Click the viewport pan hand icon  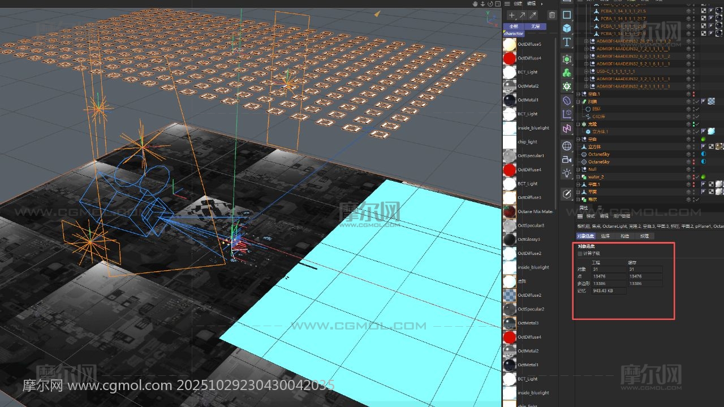click(476, 3)
